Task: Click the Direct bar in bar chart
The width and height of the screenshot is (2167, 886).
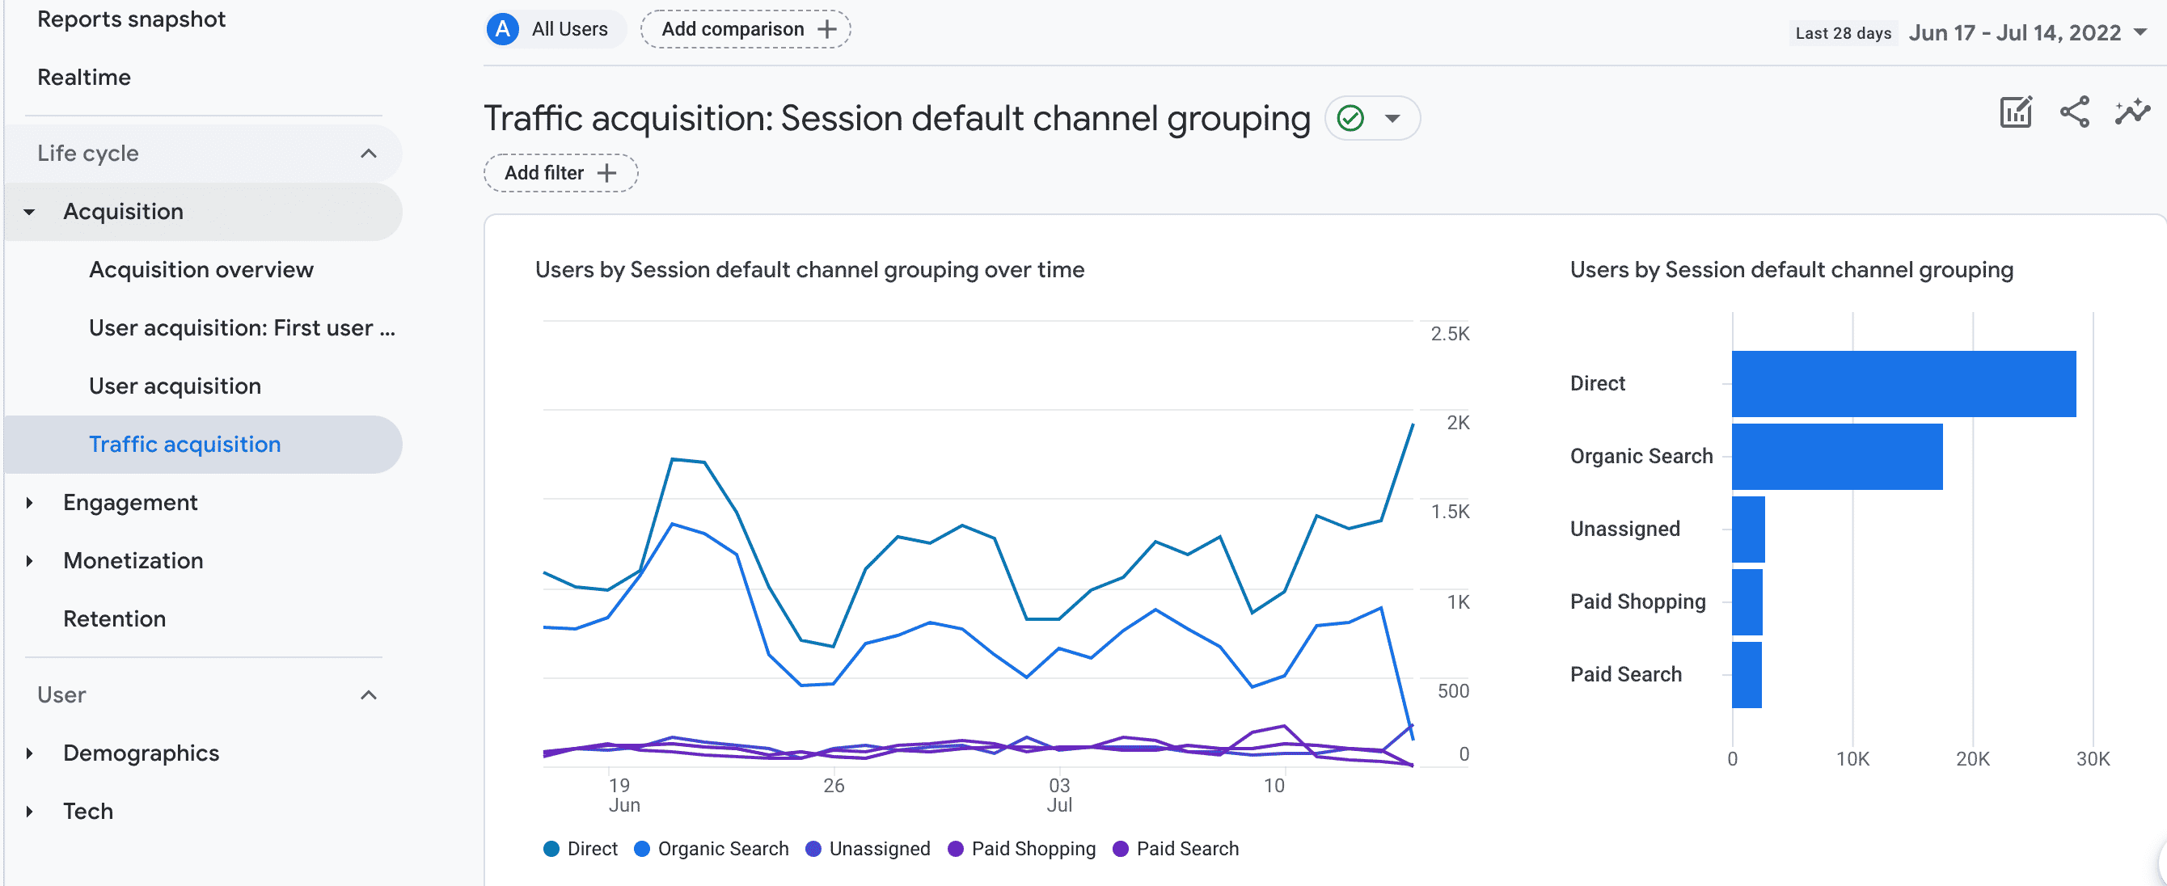Action: point(1903,384)
